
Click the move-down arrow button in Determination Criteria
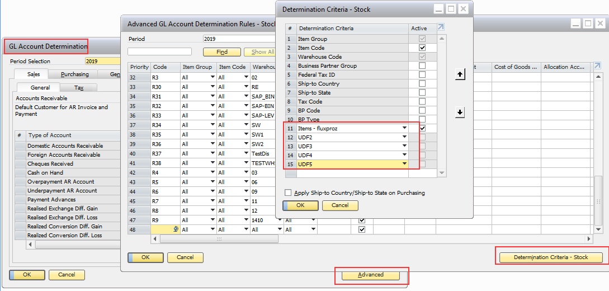[x=460, y=112]
